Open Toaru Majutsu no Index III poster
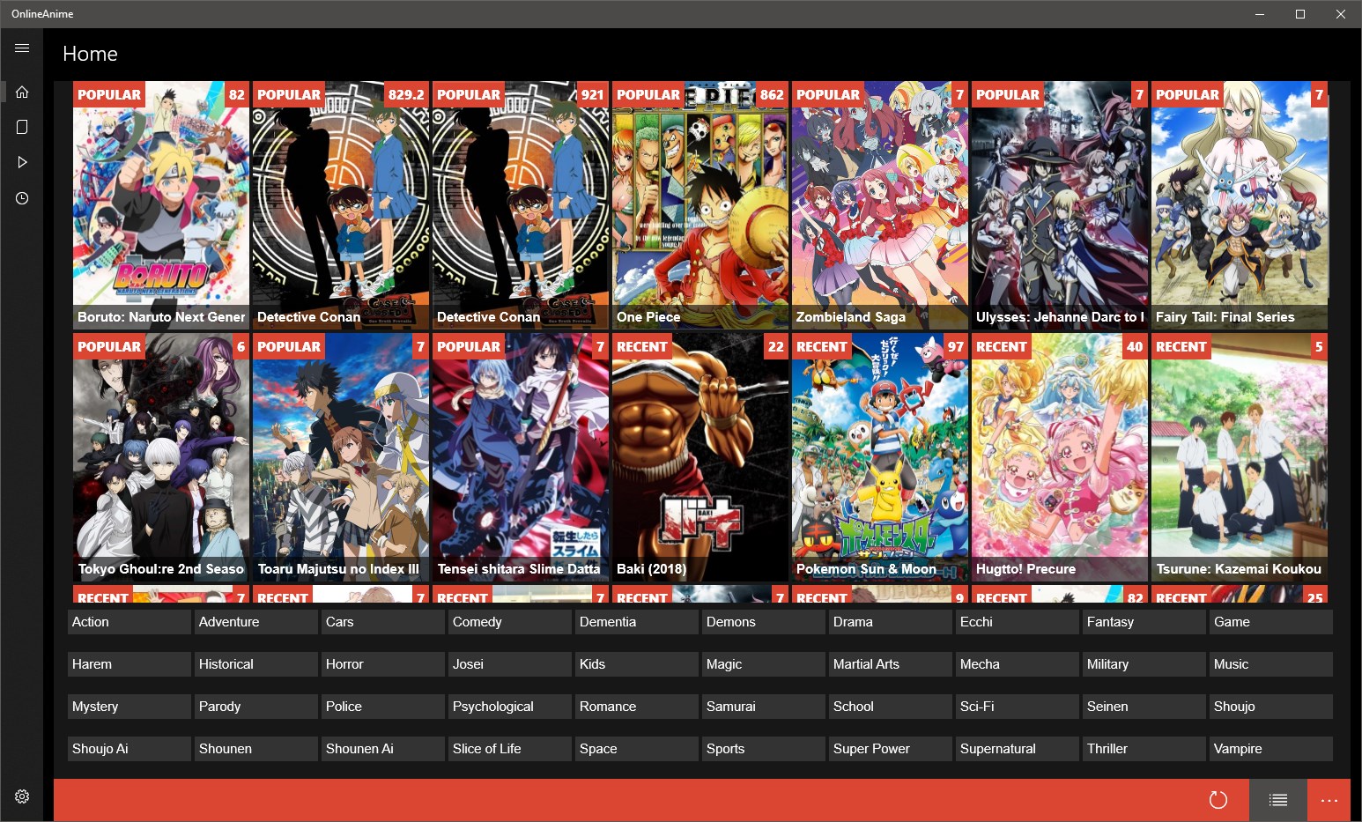 click(341, 457)
